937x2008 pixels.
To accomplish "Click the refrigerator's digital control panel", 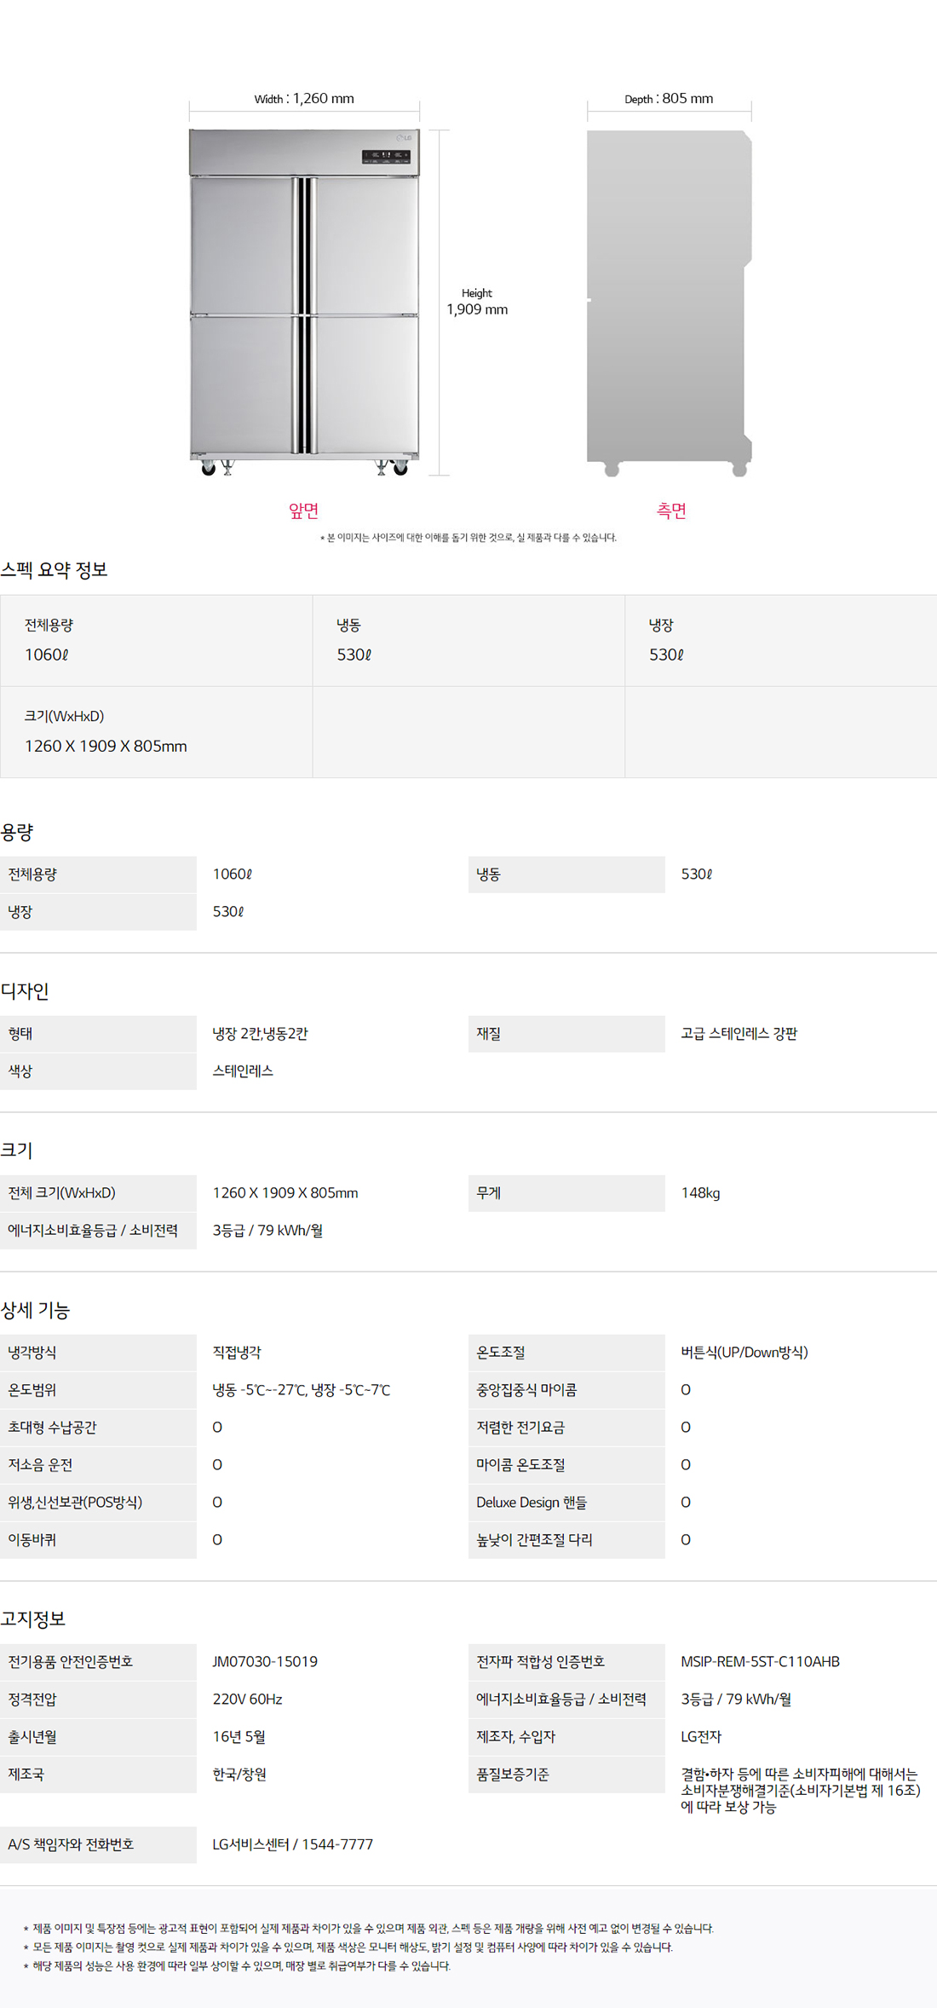I will [x=386, y=156].
